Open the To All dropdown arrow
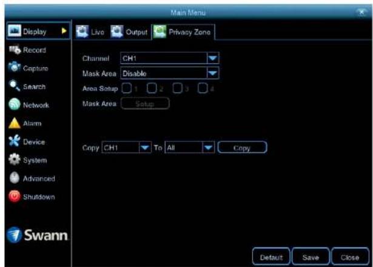This screenshot has height=267, width=373. pos(208,147)
